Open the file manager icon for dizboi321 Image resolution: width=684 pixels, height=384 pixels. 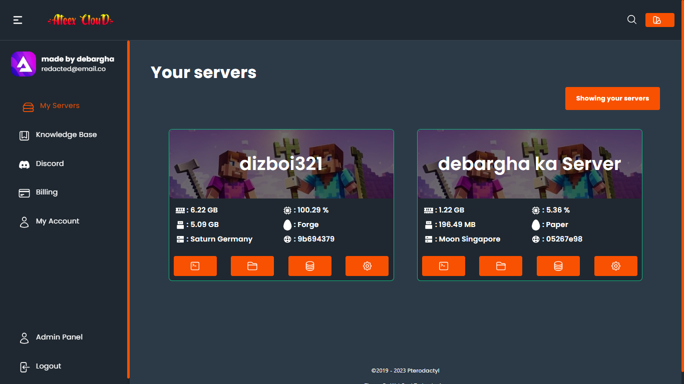click(x=252, y=265)
